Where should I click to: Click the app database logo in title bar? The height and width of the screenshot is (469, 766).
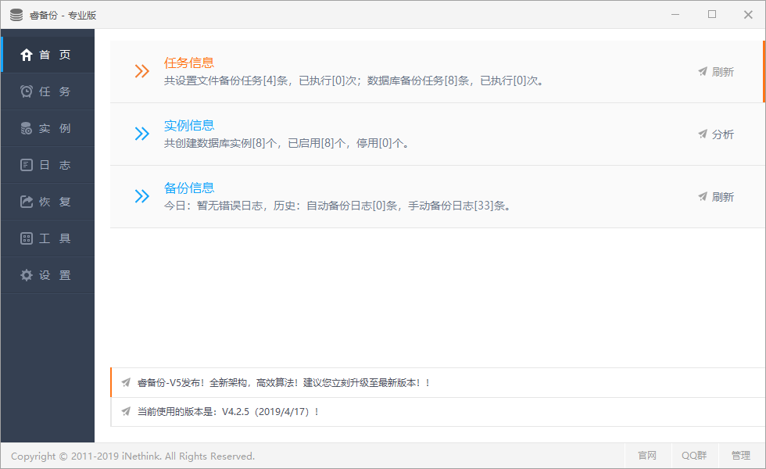pos(16,15)
